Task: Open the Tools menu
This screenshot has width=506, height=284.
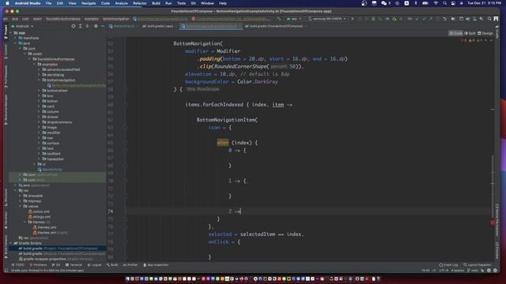Action: point(181,3)
